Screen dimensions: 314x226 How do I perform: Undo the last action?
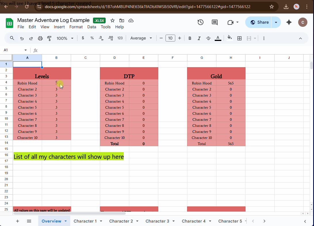(x=22, y=38)
